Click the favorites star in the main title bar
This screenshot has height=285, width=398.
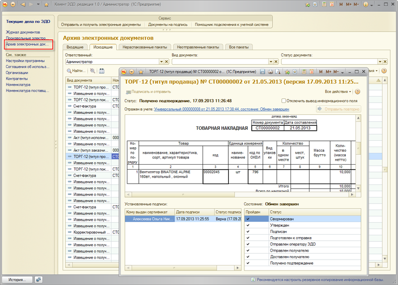pyautogui.click(x=46, y=4)
